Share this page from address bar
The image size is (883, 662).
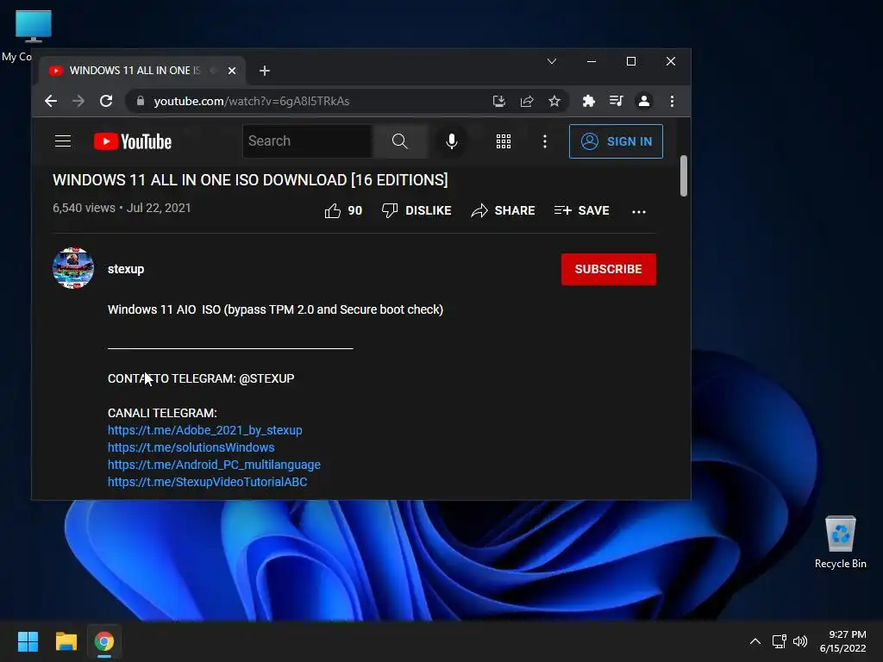point(527,101)
